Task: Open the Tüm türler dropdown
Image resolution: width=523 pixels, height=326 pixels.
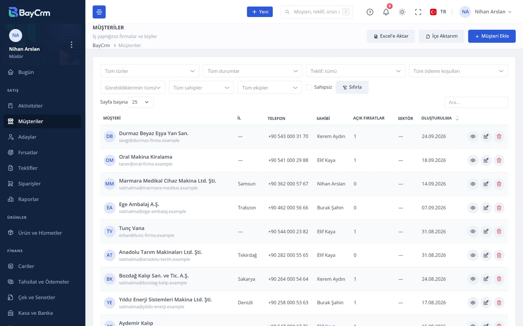Action: point(150,71)
